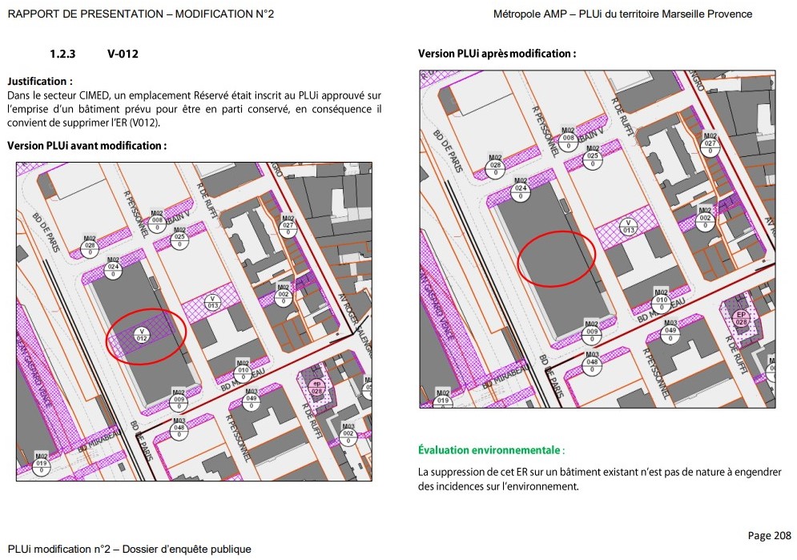Click the 'M02 025' marker on the before-modification map
This screenshot has width=797, height=560.
179,238
